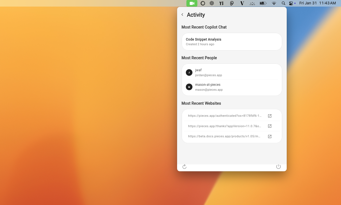This screenshot has width=341, height=205.
Task: Click the V icon in the menu bar
Action: click(x=242, y=3)
